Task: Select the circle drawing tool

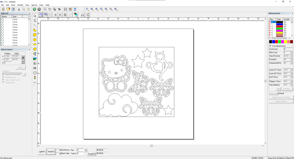Action: 35,40
